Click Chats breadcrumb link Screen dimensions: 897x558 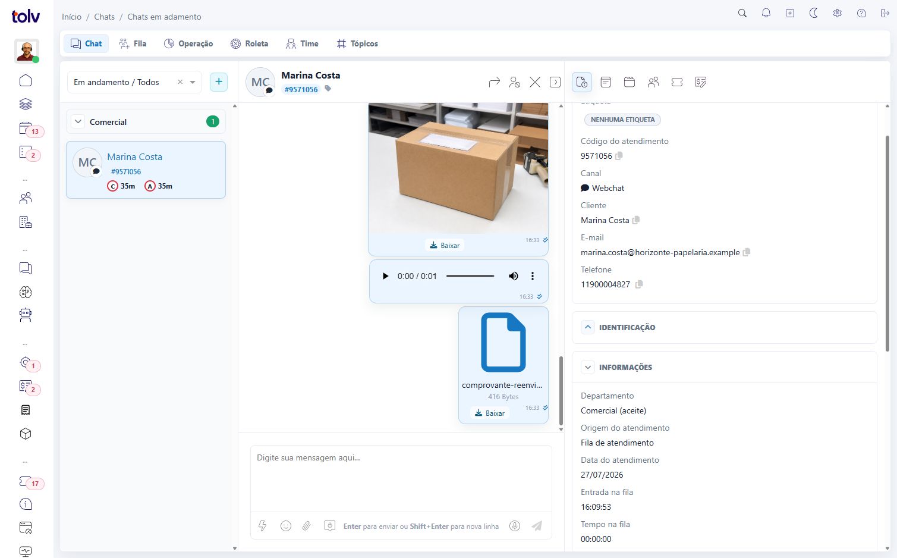point(105,17)
